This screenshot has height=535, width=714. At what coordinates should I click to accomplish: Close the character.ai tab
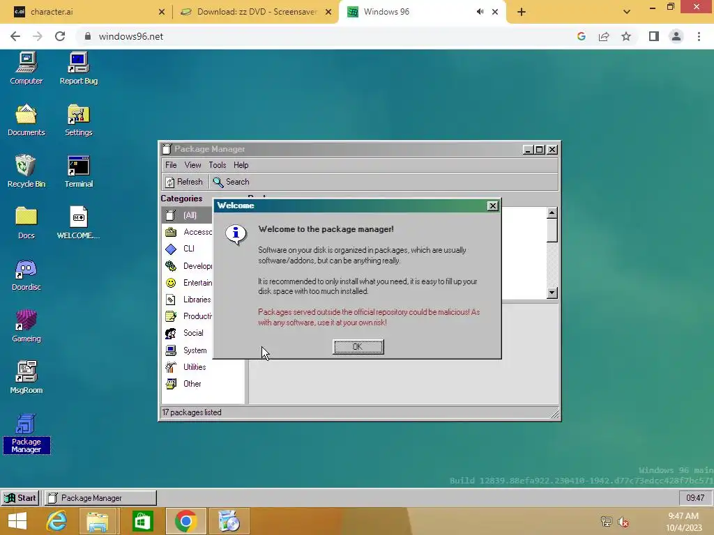161,12
